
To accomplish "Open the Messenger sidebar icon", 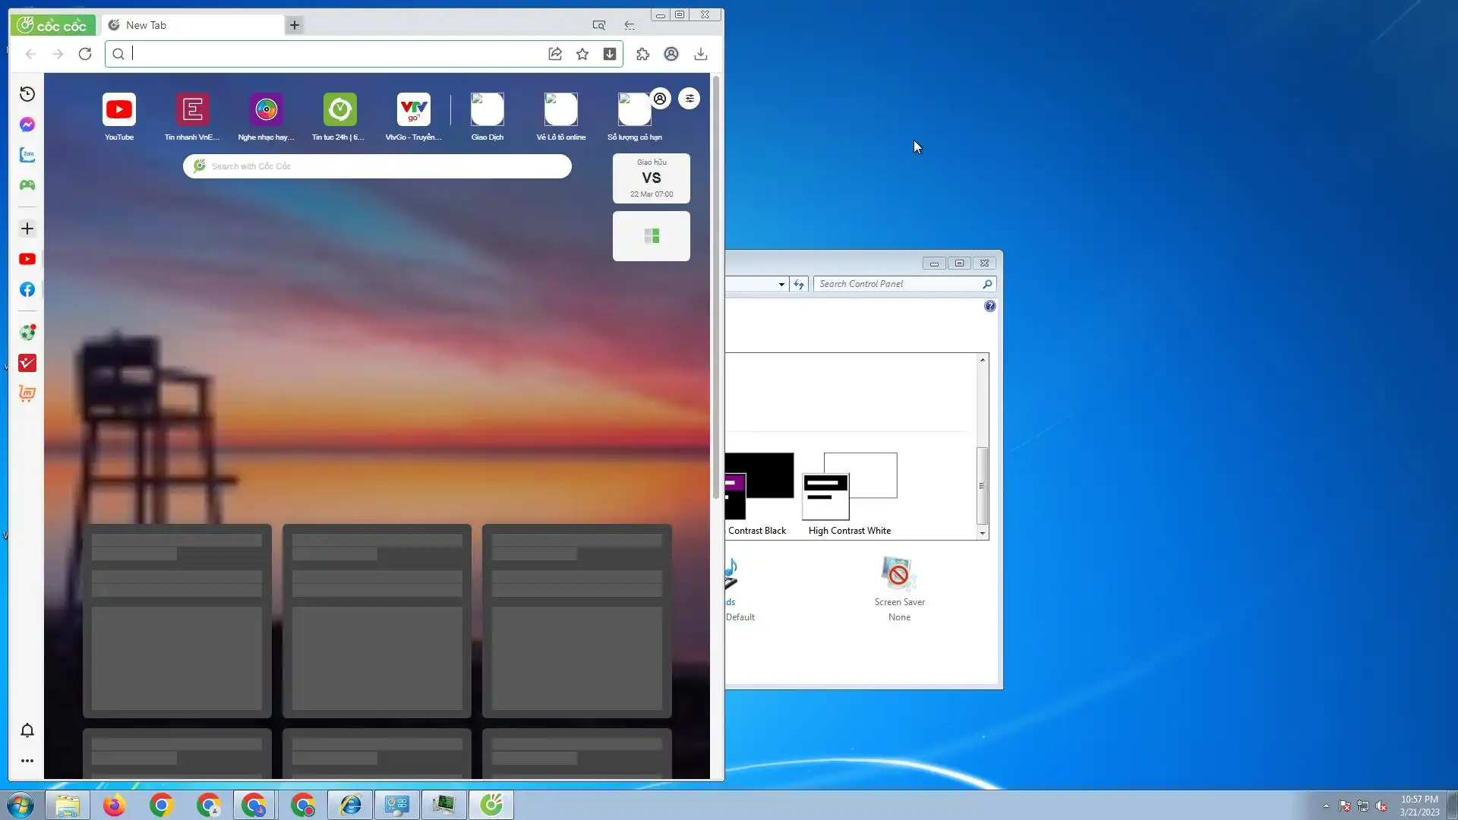I will (27, 125).
